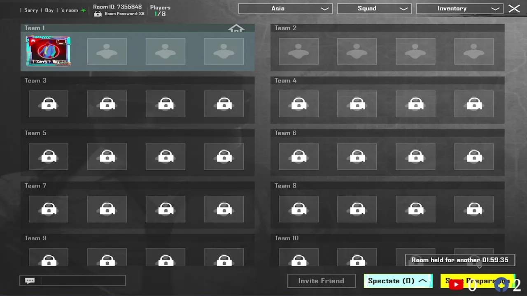The image size is (527, 296).
Task: Join the second empty slot in Team 2
Action: click(x=357, y=51)
